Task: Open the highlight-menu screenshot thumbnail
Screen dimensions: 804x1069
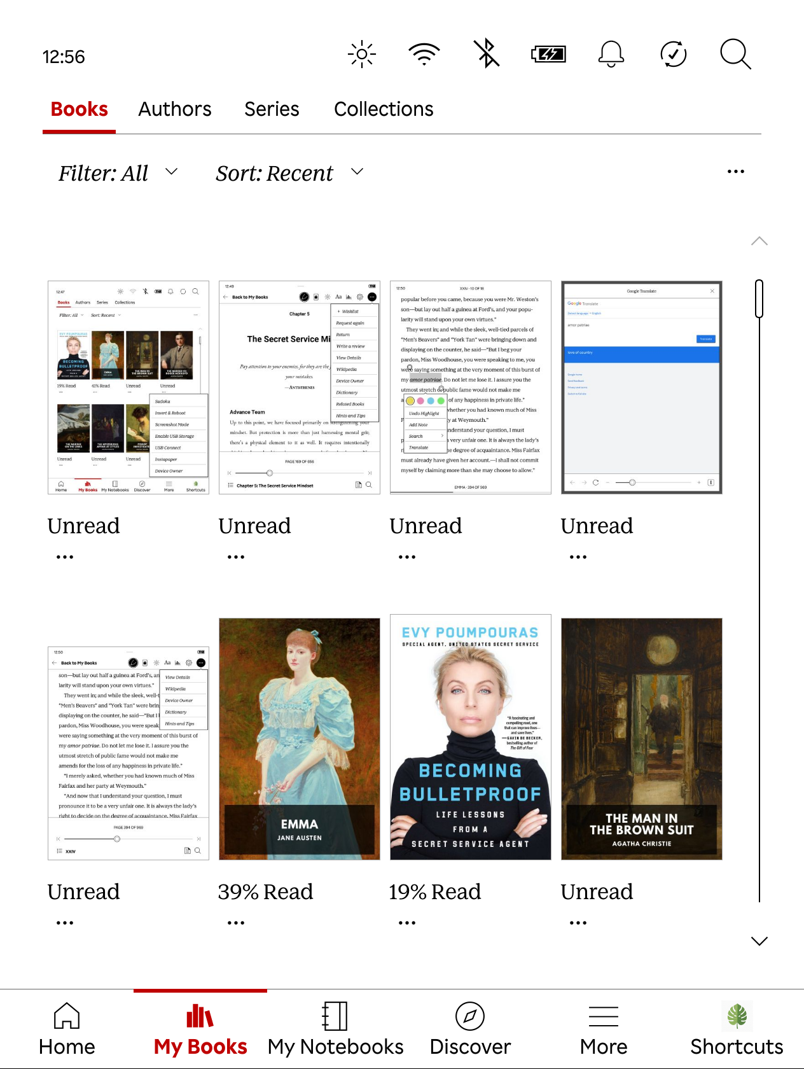Action: point(471,388)
